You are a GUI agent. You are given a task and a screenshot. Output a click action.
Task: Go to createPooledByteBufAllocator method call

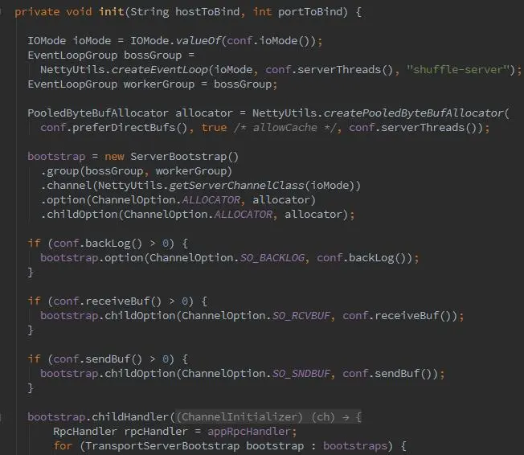[413, 113]
